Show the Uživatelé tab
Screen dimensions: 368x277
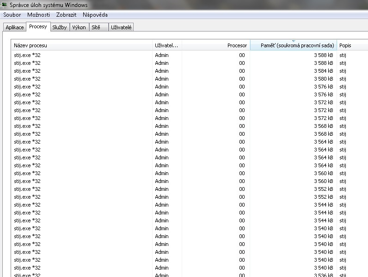point(121,27)
